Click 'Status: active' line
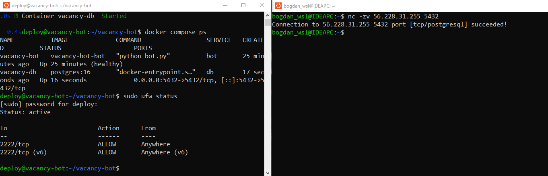Image resolution: width=548 pixels, height=176 pixels. pyautogui.click(x=25, y=112)
